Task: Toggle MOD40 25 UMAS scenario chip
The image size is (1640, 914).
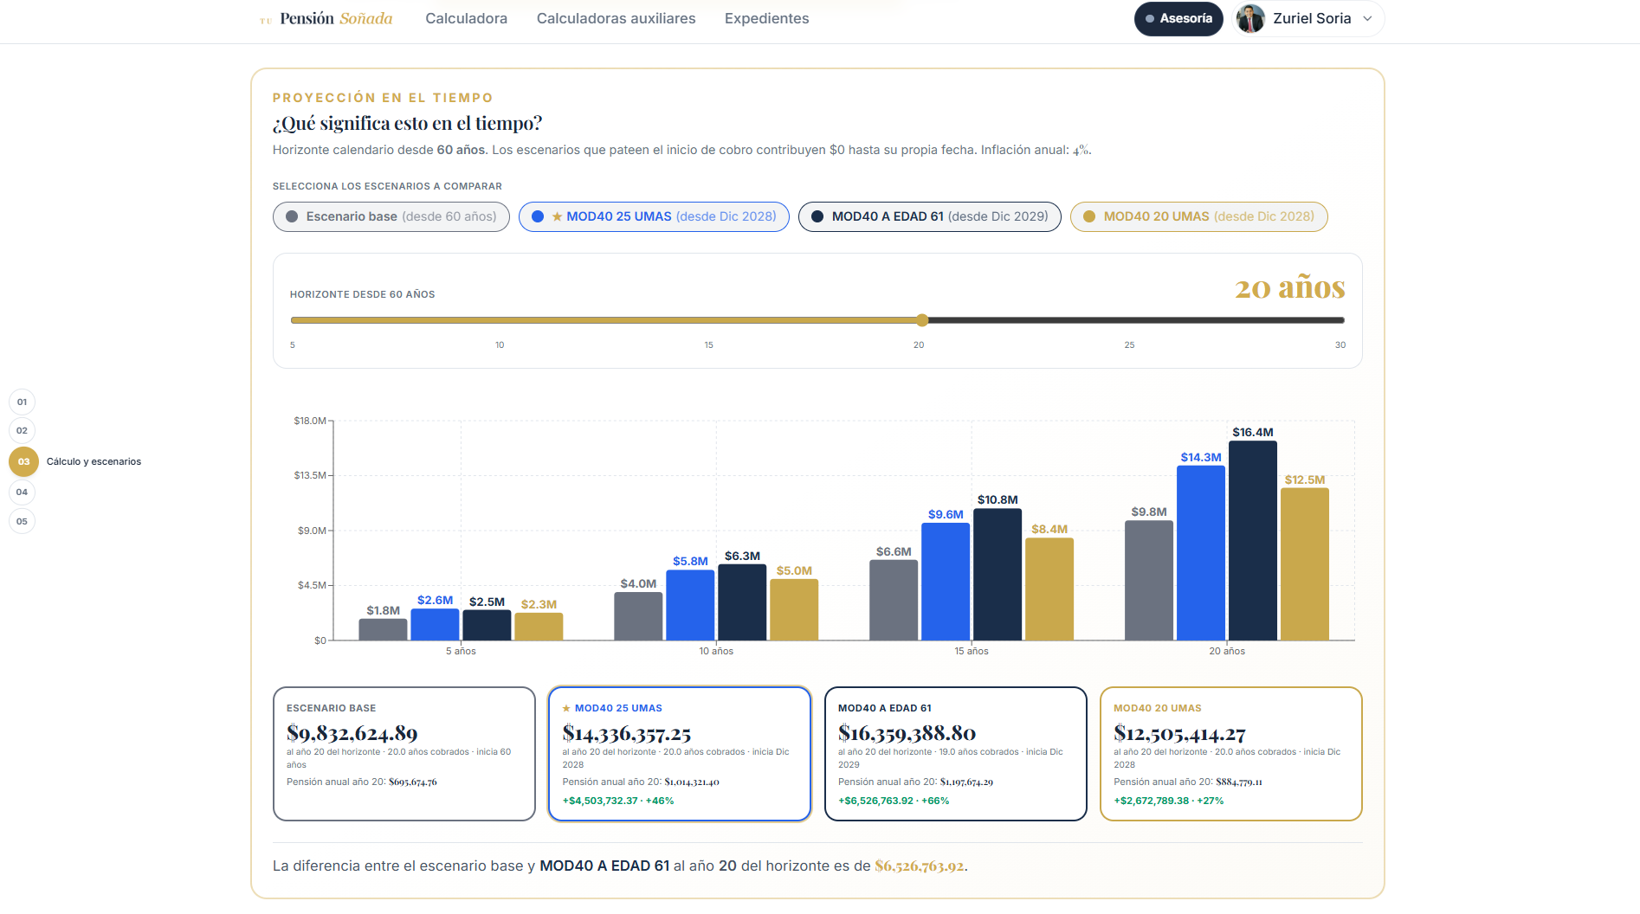Action: point(654,216)
